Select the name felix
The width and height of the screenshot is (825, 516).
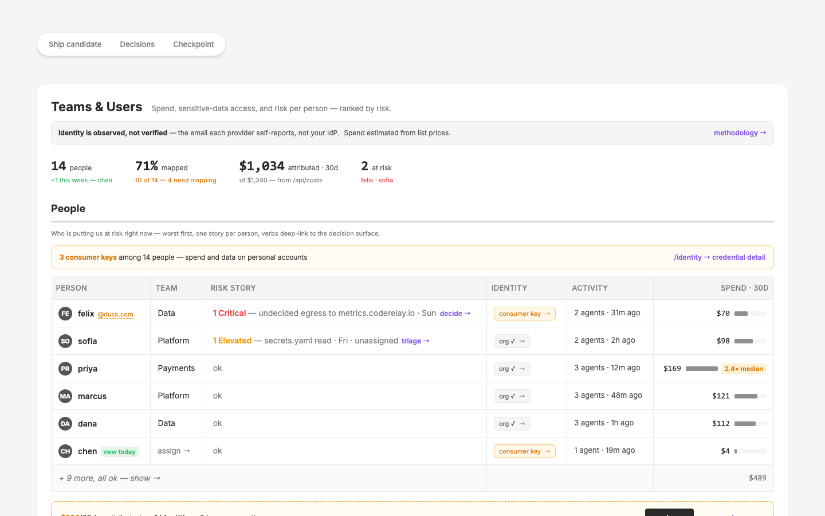pos(86,314)
